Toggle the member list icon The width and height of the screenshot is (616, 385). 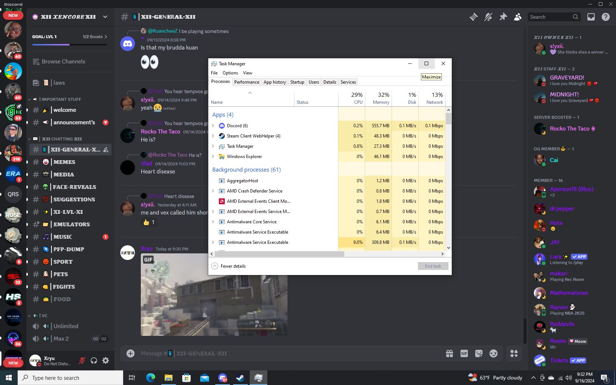(x=518, y=17)
